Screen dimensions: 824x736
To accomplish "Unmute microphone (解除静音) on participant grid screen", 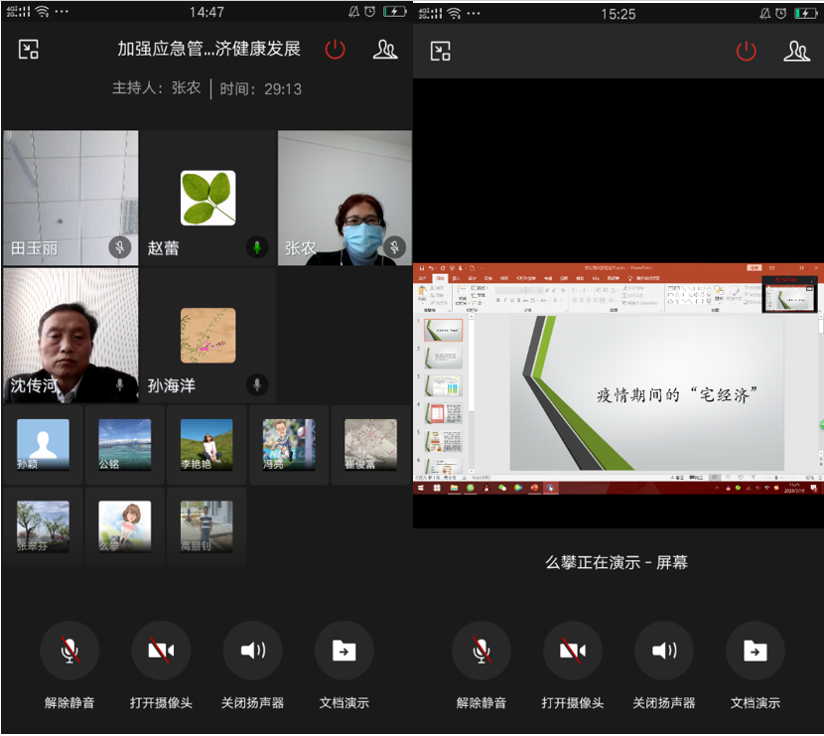I will [69, 652].
